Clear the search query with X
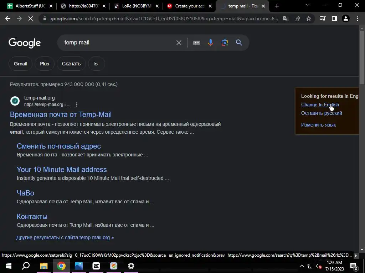The width and height of the screenshot is (365, 273). click(179, 43)
